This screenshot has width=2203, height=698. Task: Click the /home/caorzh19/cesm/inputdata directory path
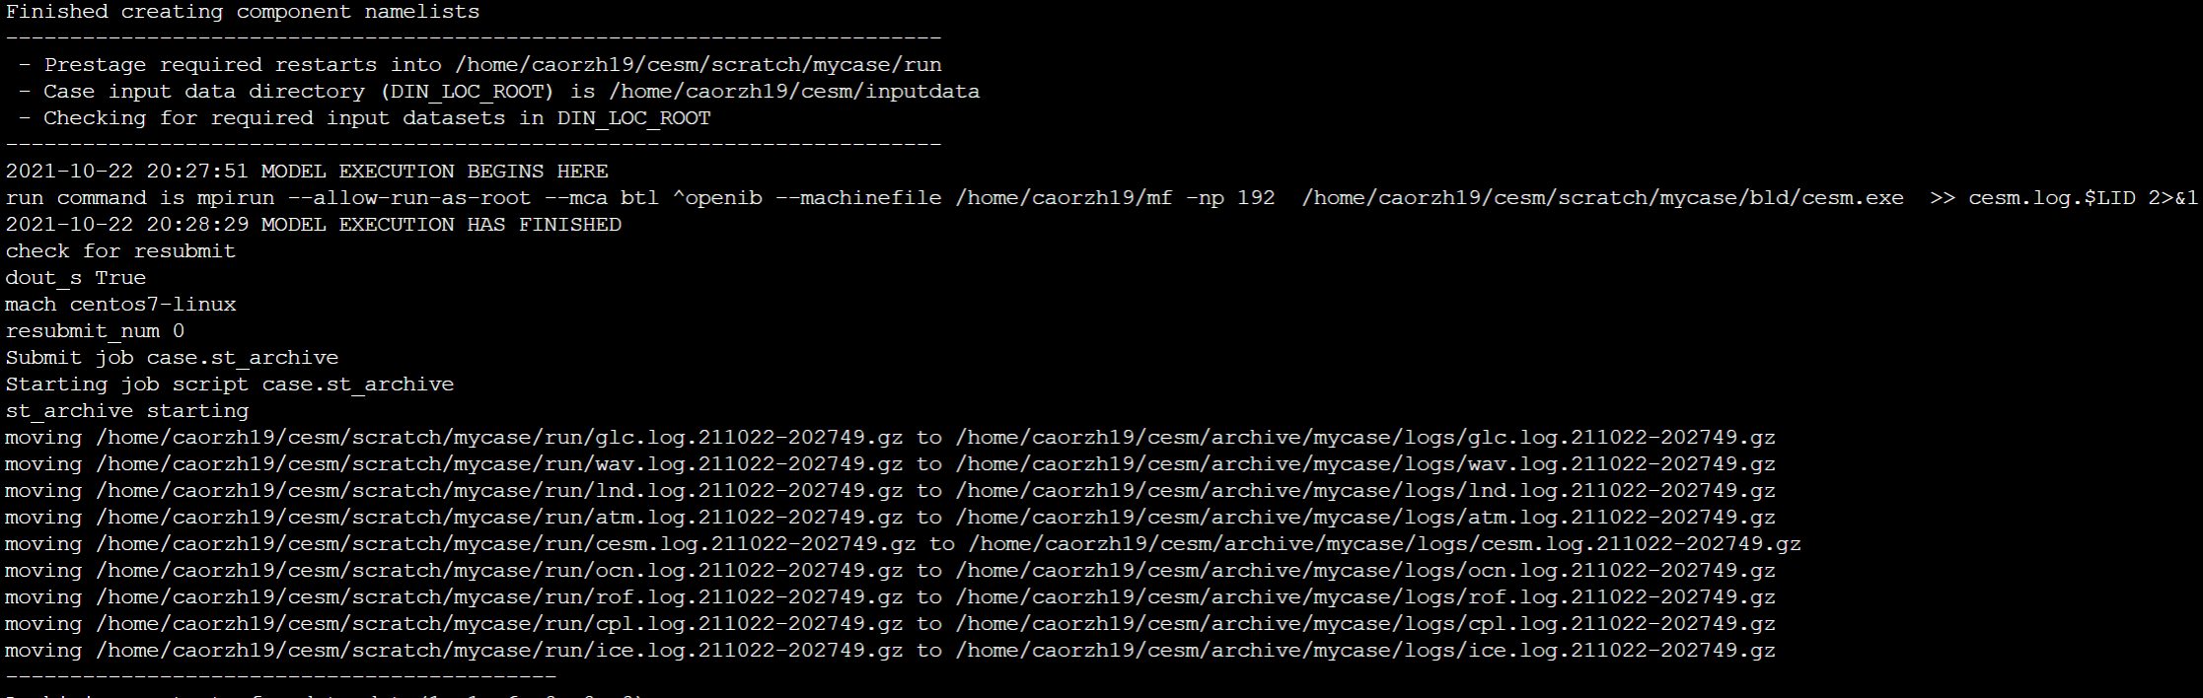pyautogui.click(x=794, y=92)
